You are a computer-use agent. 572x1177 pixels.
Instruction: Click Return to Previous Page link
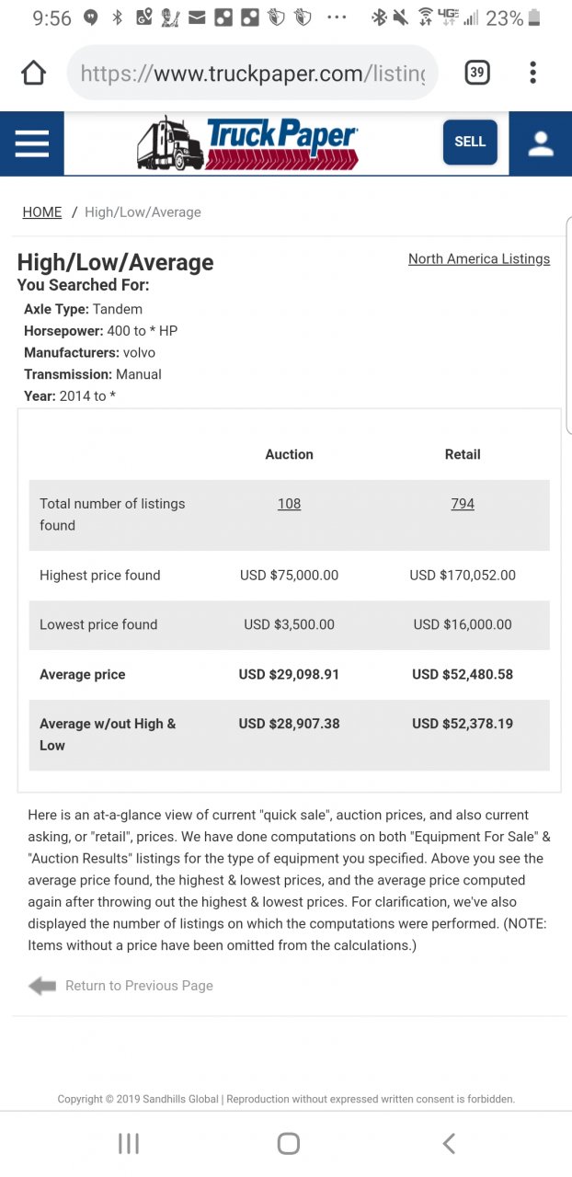139,986
